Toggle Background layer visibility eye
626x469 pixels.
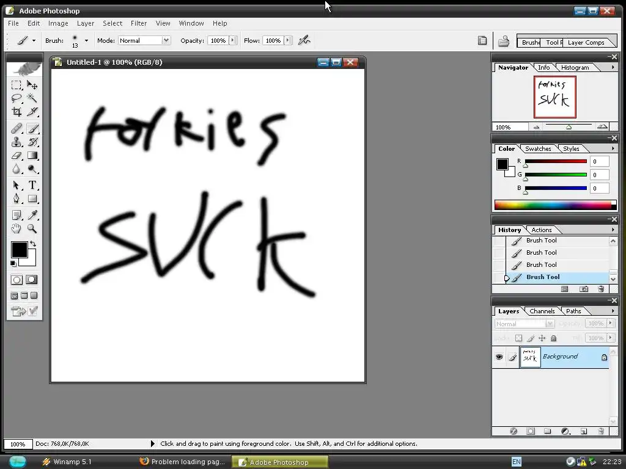[499, 357]
